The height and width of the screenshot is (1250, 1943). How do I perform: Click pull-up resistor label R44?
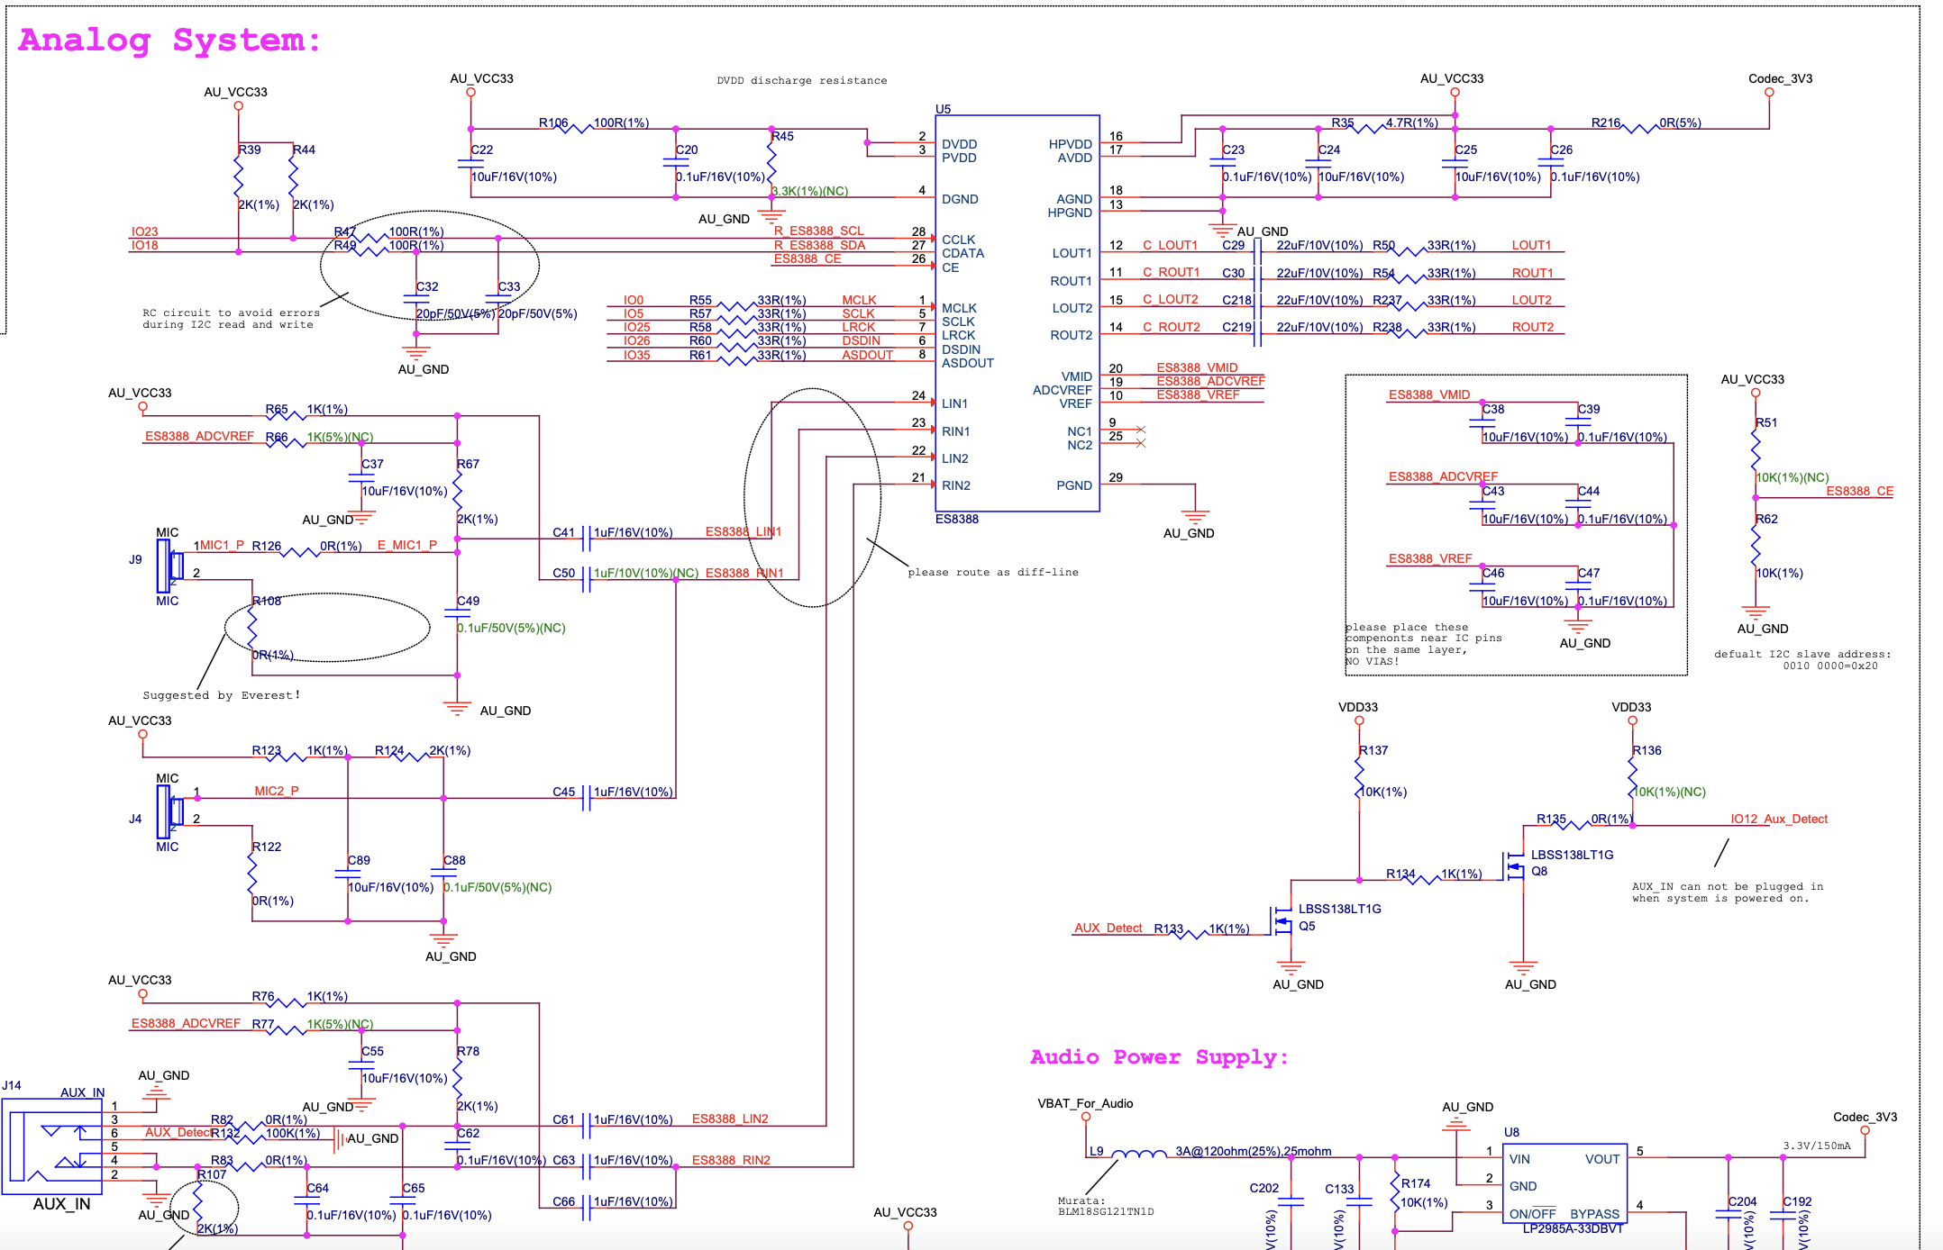pyautogui.click(x=305, y=149)
